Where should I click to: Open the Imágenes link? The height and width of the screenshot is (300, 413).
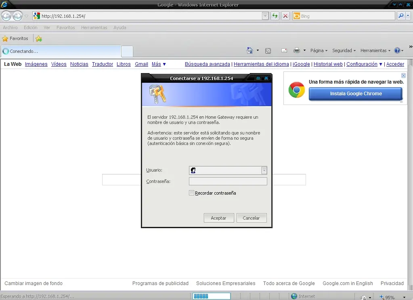click(36, 64)
